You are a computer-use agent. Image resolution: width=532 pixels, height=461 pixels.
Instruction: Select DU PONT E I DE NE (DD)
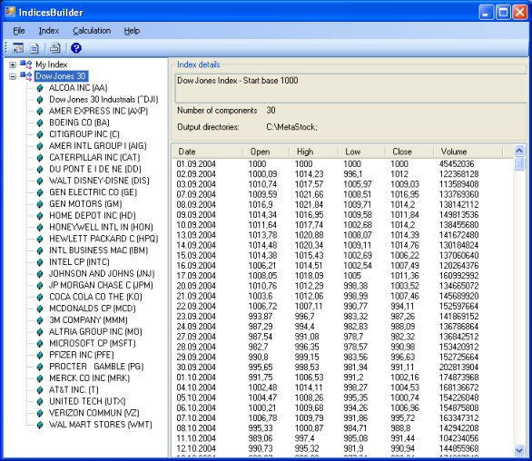click(x=95, y=169)
